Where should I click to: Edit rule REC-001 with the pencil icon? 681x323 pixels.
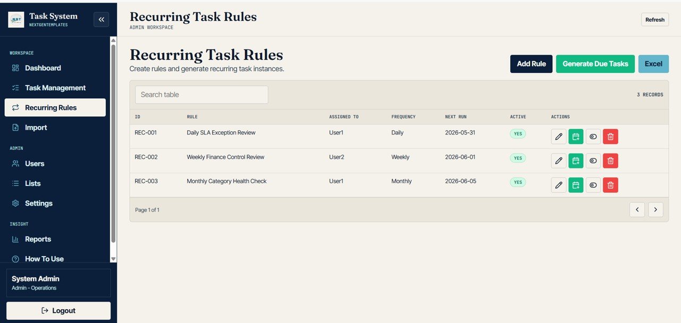pyautogui.click(x=559, y=137)
